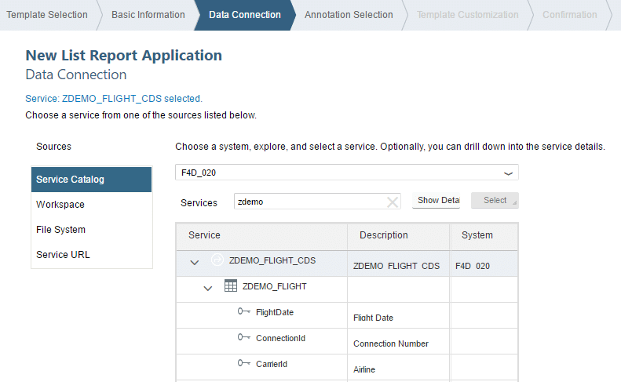621x389 pixels.
Task: Open the F4D_020 system dropdown
Action: [507, 173]
